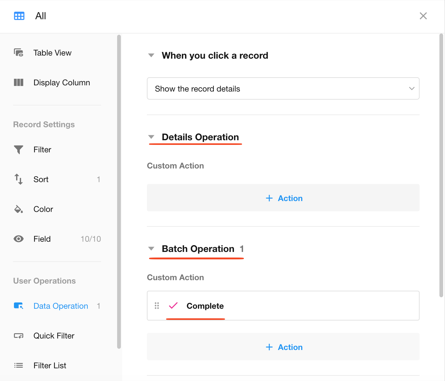Toggle the Field eye visibility icon
This screenshot has width=445, height=381.
pos(19,239)
